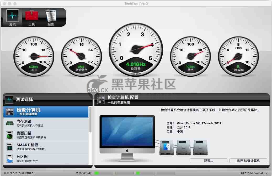
Task: Click the description text about 预防性维护
Action: 210,110
